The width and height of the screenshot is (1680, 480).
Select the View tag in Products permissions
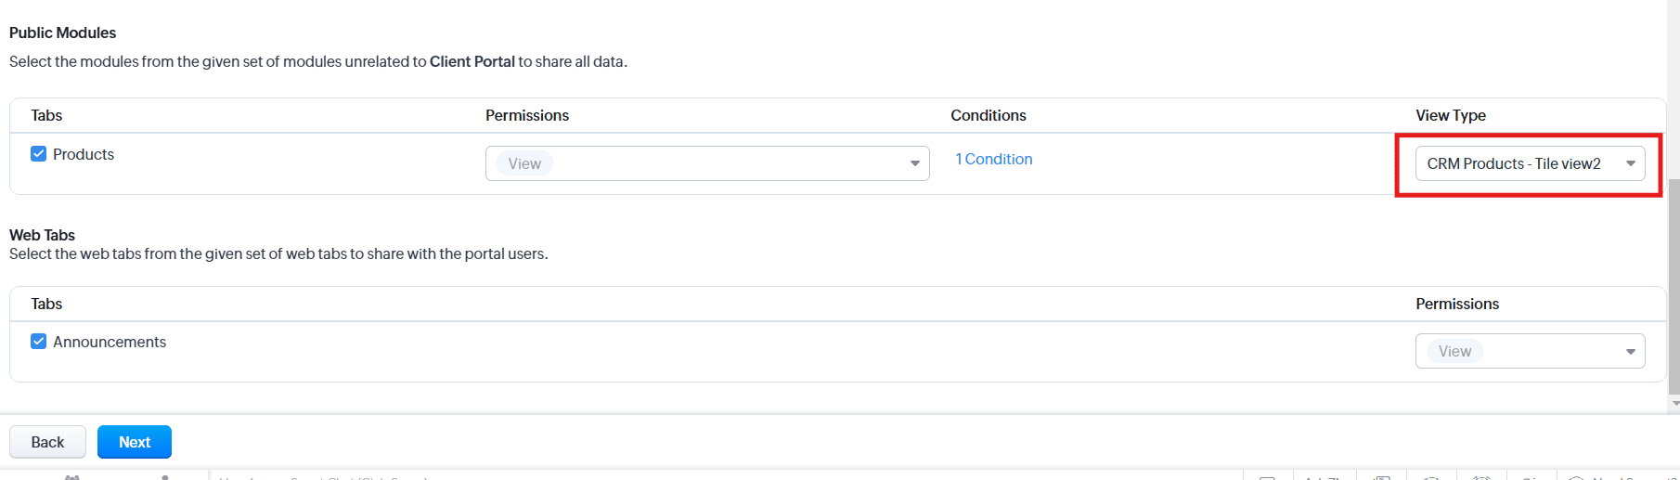click(x=524, y=163)
